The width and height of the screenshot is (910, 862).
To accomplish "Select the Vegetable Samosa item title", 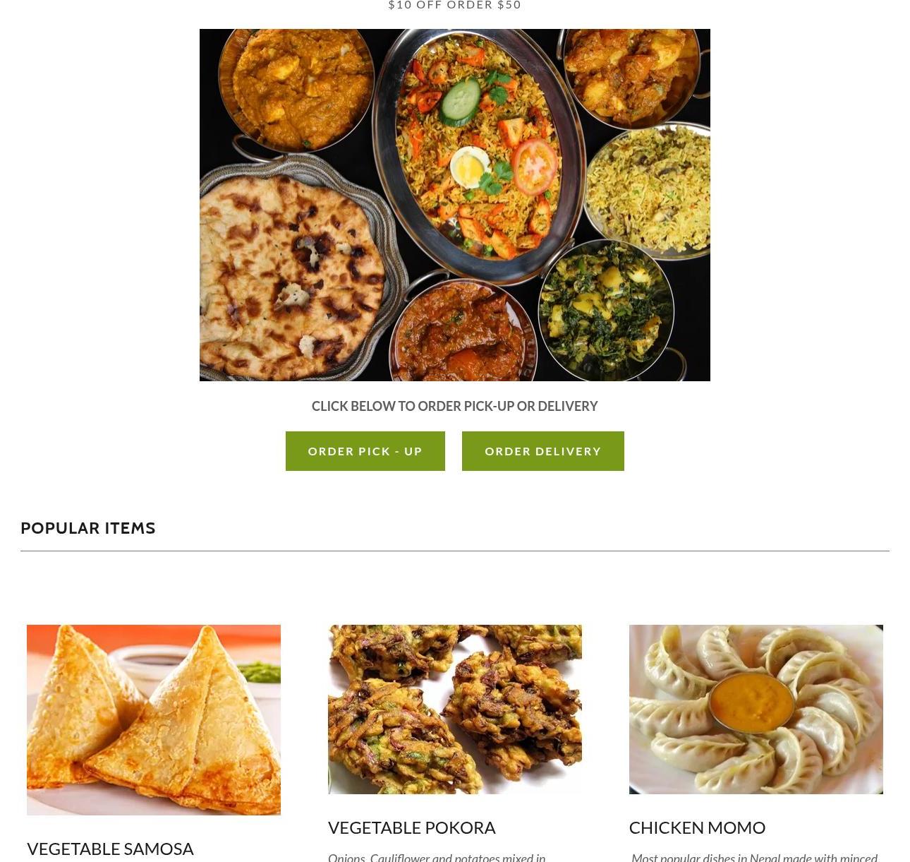I will [x=110, y=849].
